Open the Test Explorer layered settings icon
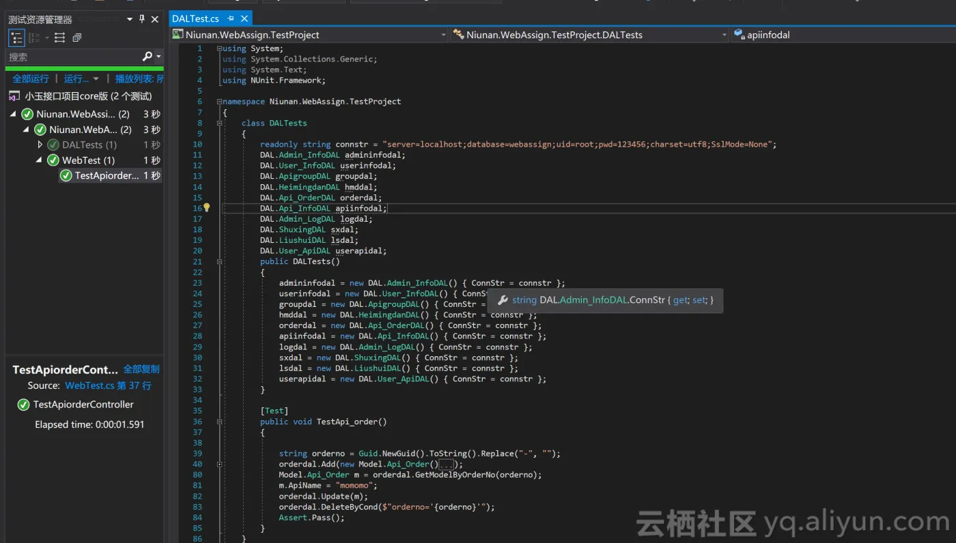This screenshot has height=543, width=956. [x=76, y=38]
